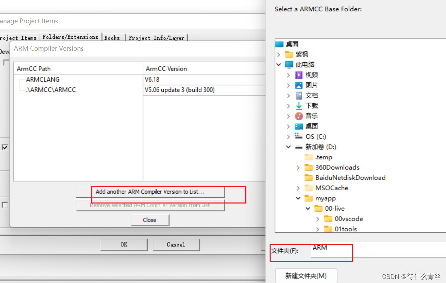Expand the 紫枫 folder node

pyautogui.click(x=279, y=54)
